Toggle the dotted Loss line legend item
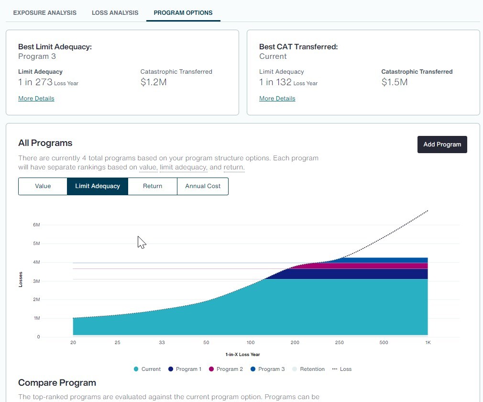Image resolution: width=483 pixels, height=402 pixels. [x=341, y=369]
